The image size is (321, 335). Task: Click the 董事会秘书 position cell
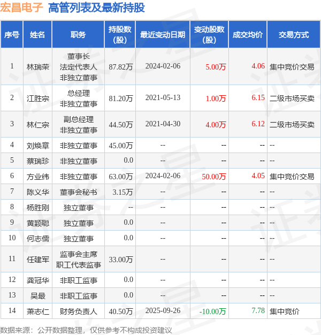(79, 192)
